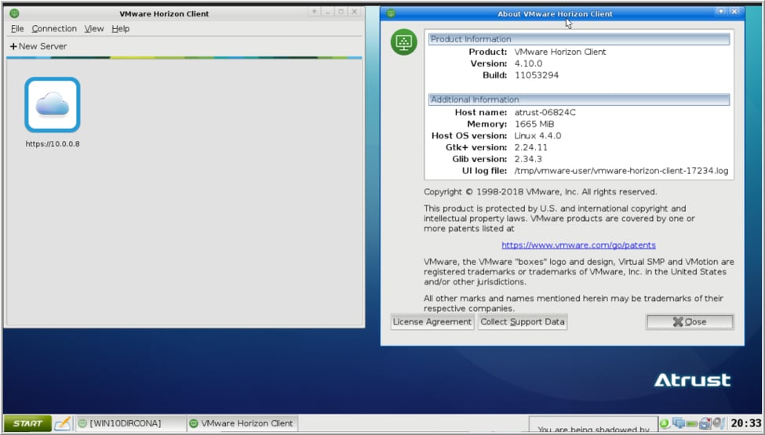Screen dimensions: 765x435
Task: Click the 20:33 clock on taskbar
Action: coord(745,423)
